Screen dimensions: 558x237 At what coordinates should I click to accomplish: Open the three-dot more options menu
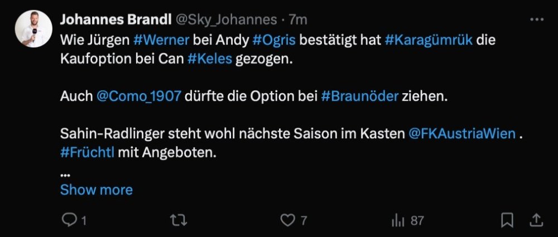(536, 20)
